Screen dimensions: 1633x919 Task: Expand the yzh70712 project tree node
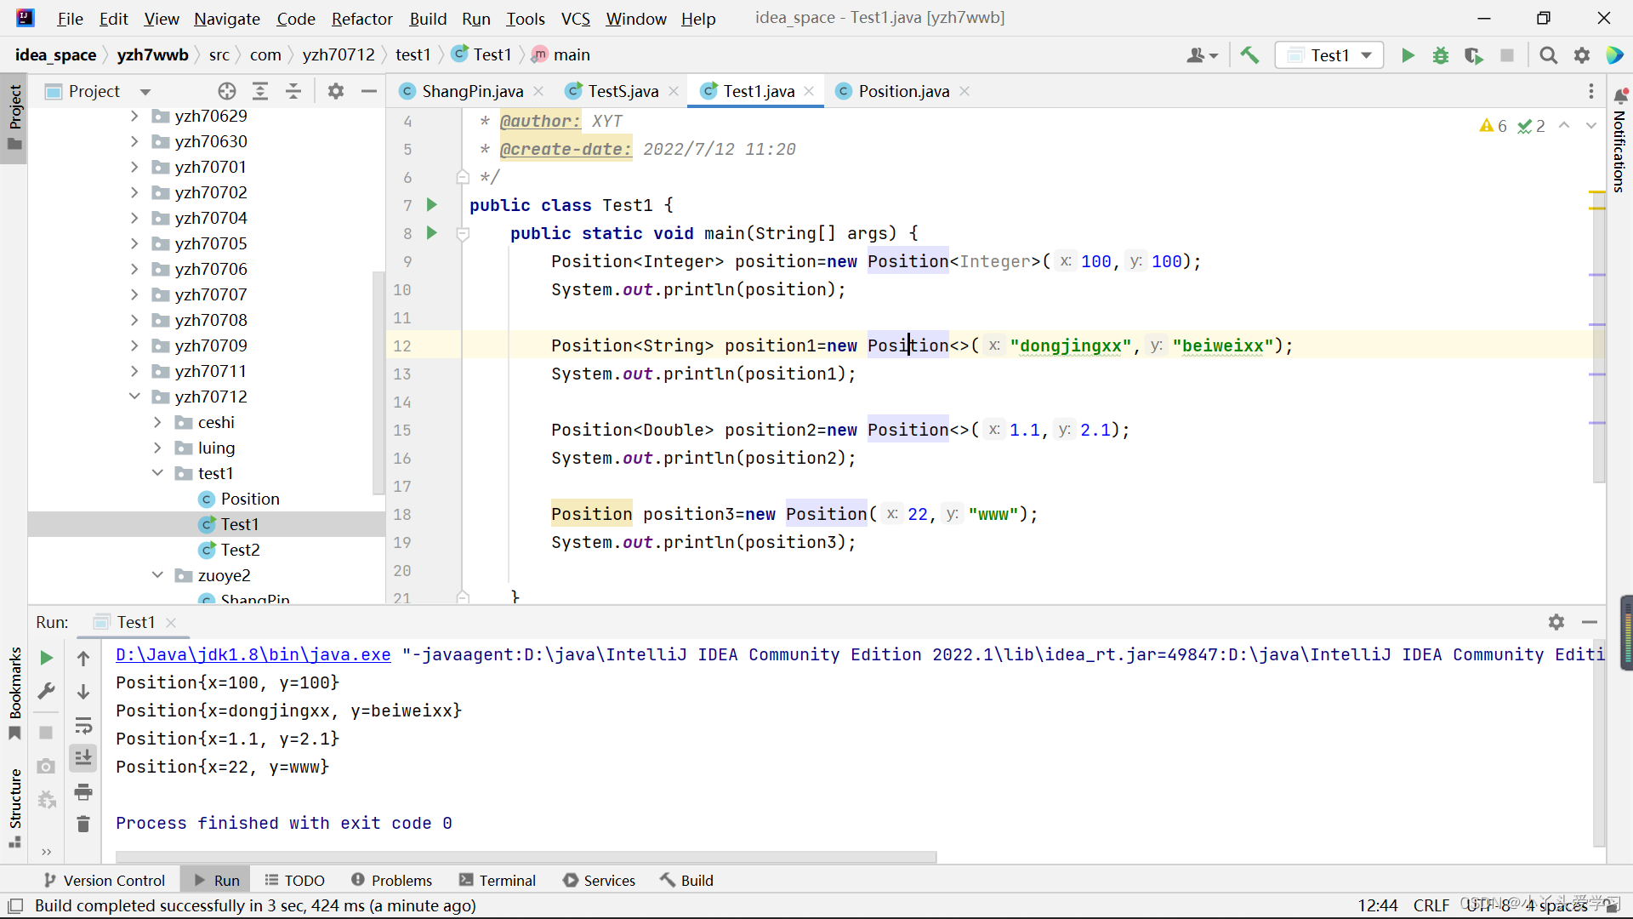point(134,396)
